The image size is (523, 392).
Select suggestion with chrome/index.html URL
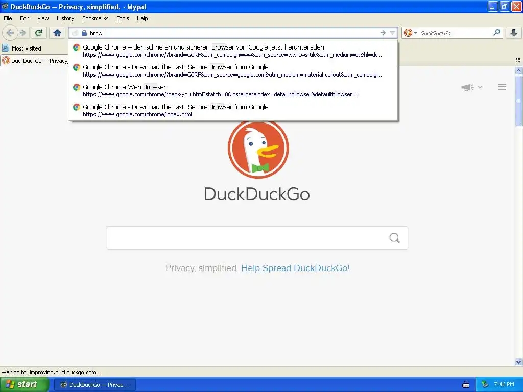coord(233,111)
